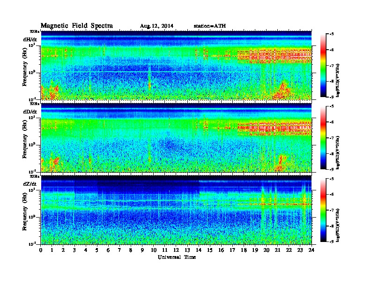Click the dH/dt spectrogram plot

[176, 65]
